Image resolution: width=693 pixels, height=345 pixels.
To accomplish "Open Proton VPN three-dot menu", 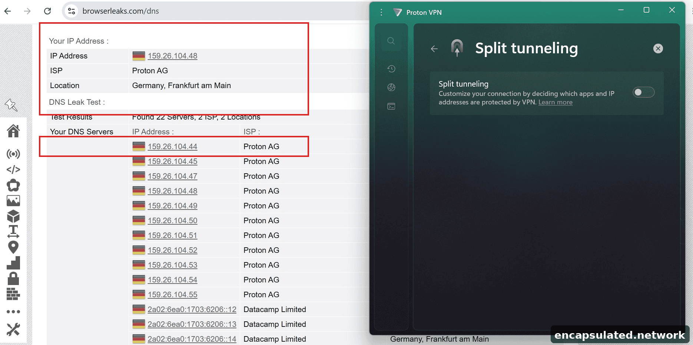I will click(381, 13).
